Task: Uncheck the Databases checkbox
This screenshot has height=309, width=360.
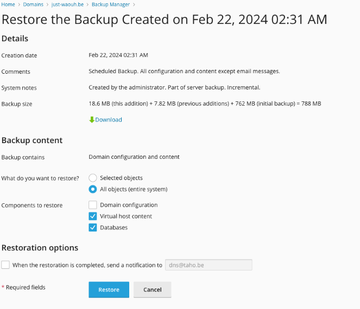Action: click(93, 228)
